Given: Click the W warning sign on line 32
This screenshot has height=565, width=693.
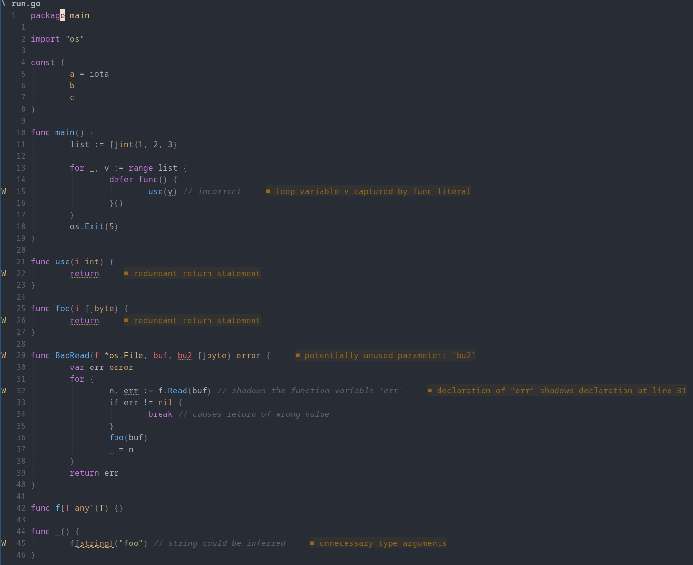Looking at the screenshot, I should tap(4, 391).
